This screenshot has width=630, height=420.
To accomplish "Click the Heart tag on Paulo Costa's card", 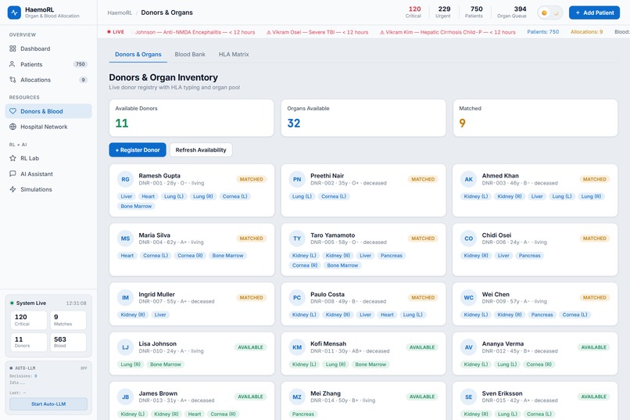I will click(x=387, y=314).
